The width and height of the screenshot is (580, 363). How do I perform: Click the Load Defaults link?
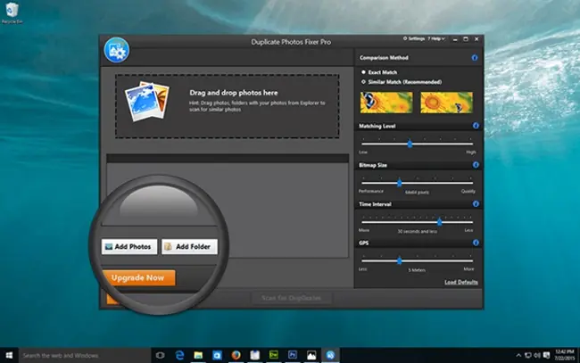461,283
